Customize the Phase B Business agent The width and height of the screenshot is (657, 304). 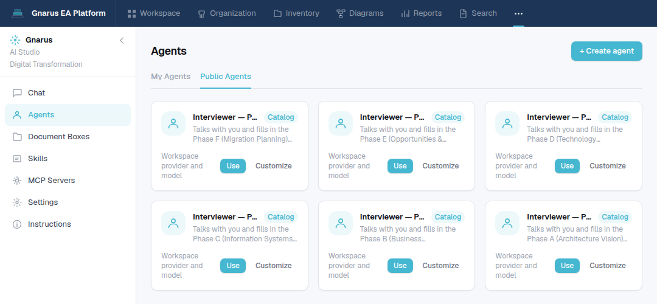coord(440,266)
